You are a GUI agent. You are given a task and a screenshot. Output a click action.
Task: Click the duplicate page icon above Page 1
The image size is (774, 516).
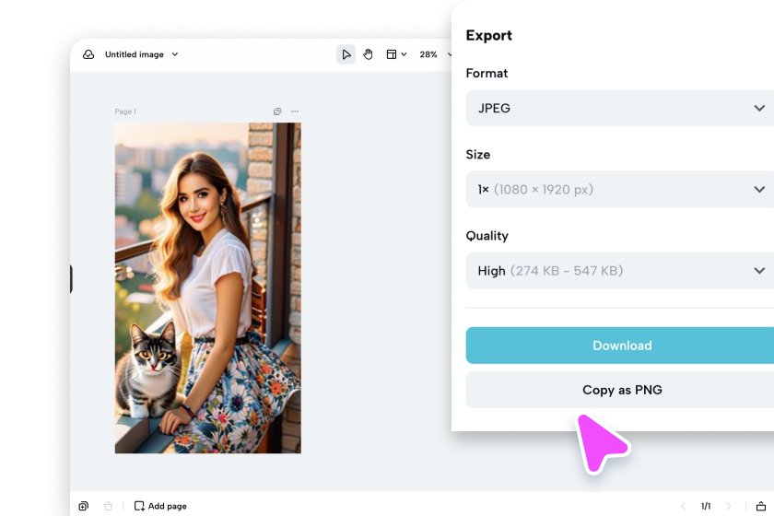pyautogui.click(x=277, y=111)
